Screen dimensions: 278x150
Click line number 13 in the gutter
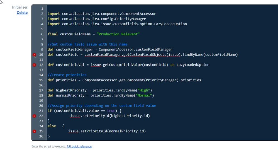(41, 70)
